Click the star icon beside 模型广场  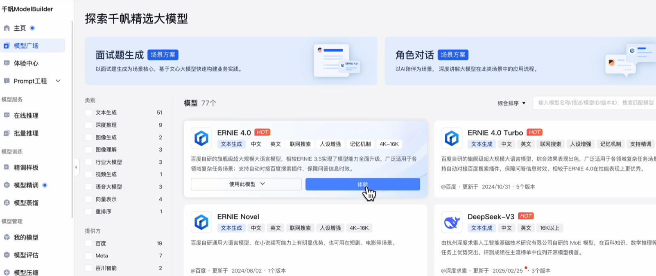[x=7, y=46]
